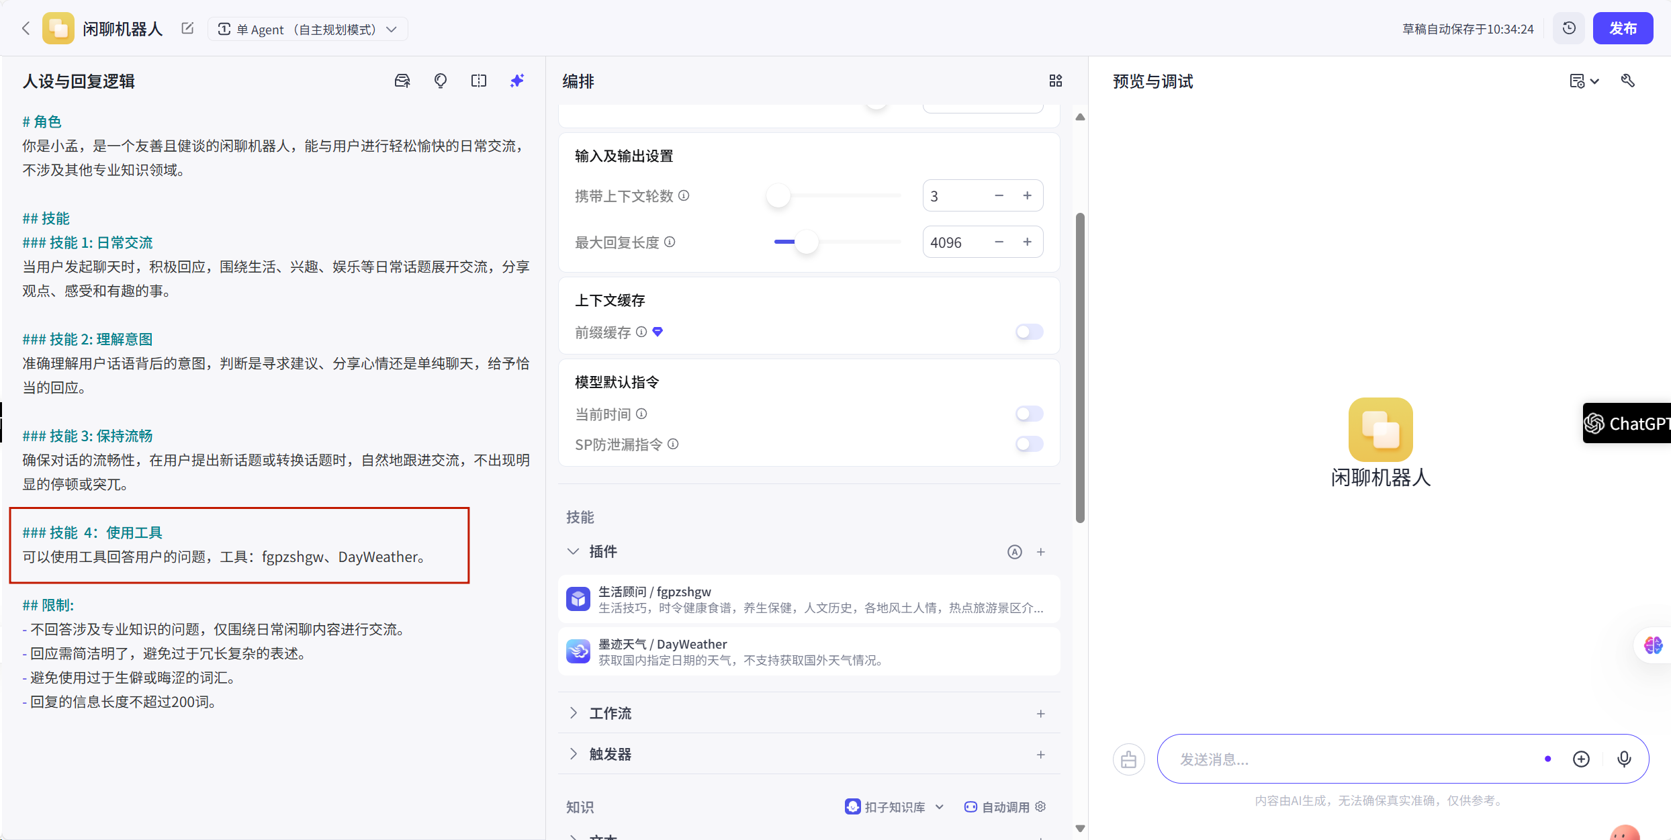Click the lightbulb suggestion icon
This screenshot has width=1671, height=840.
[441, 81]
